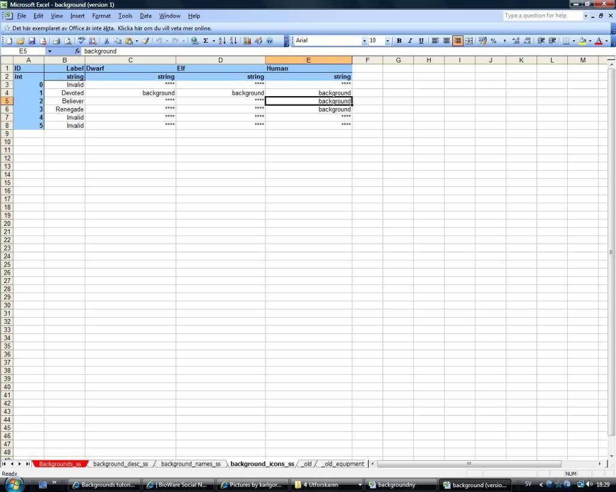Toggle the Align Right button
Viewport: 616px width, 492px height.
pos(458,41)
